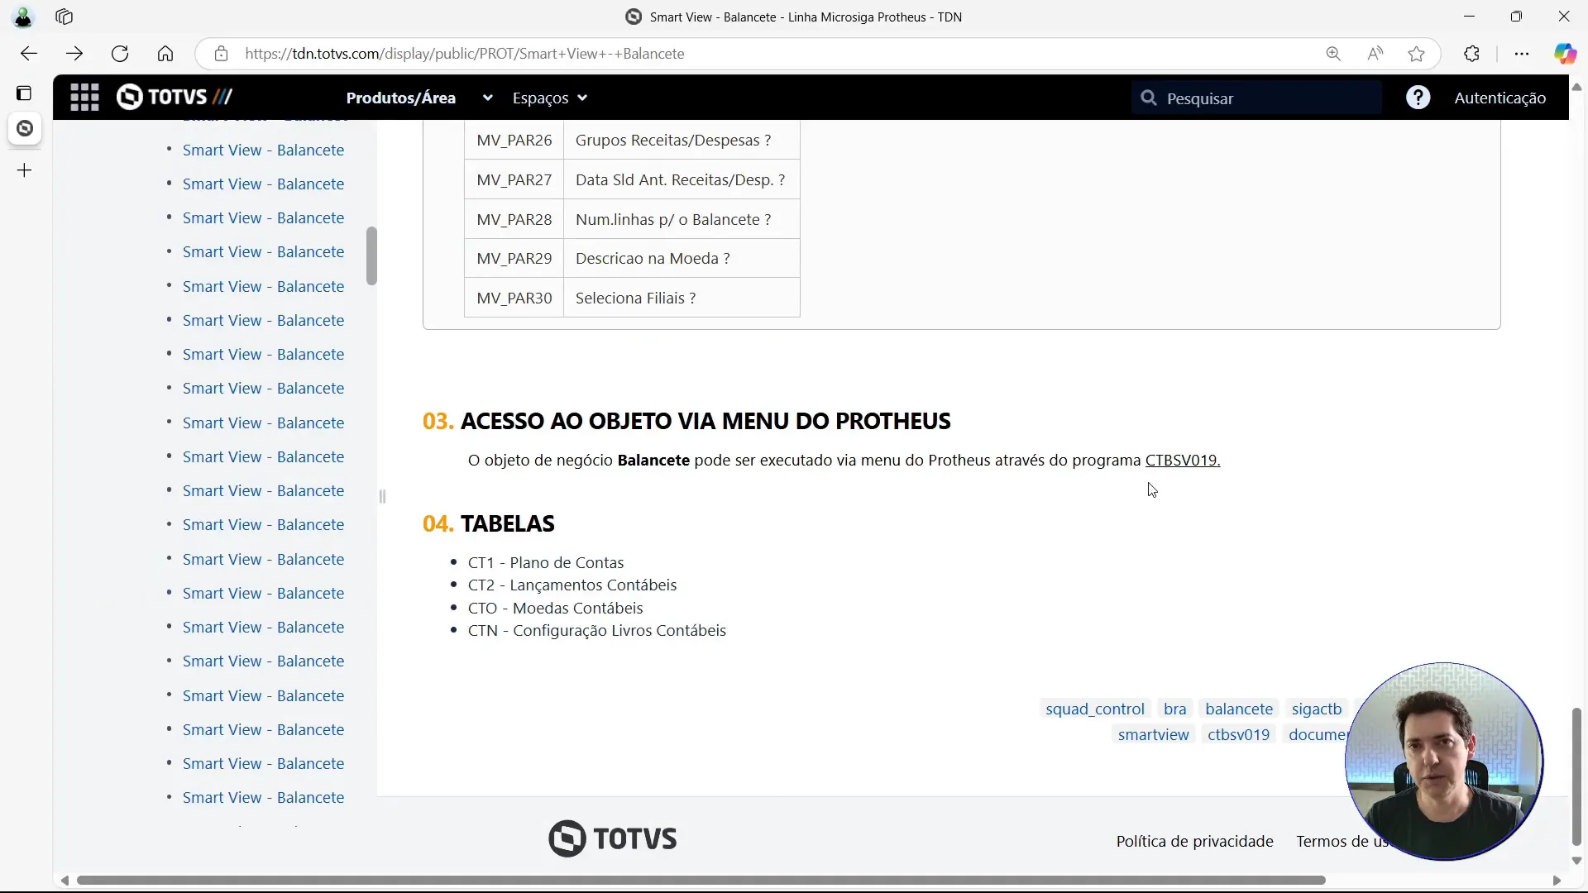Screen dimensions: 1588x893
Task: Click the scroll-right arrow of horizontal scrollbar
Action: click(1557, 881)
